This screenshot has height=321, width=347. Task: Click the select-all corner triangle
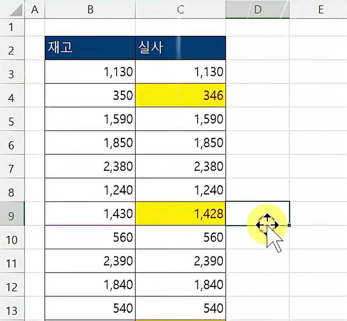[16, 10]
